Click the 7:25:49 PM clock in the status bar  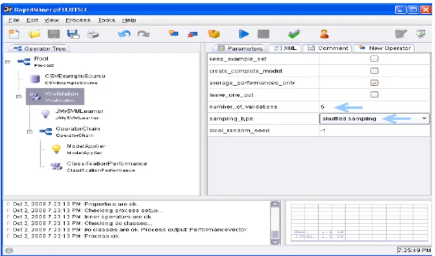point(415,250)
